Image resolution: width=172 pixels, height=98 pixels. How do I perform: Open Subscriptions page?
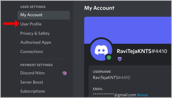pyautogui.click(x=33, y=91)
